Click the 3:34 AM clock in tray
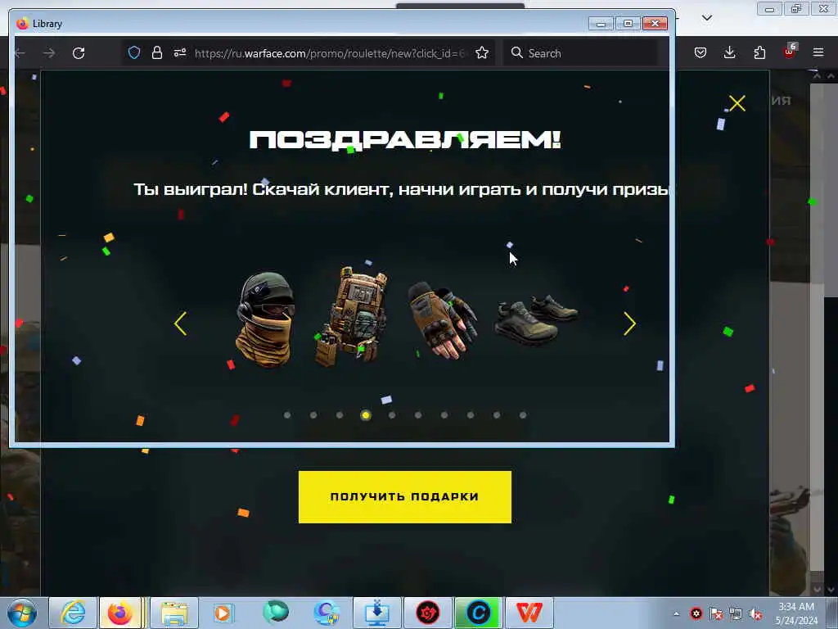Viewport: 838px width, 629px height. [795, 607]
